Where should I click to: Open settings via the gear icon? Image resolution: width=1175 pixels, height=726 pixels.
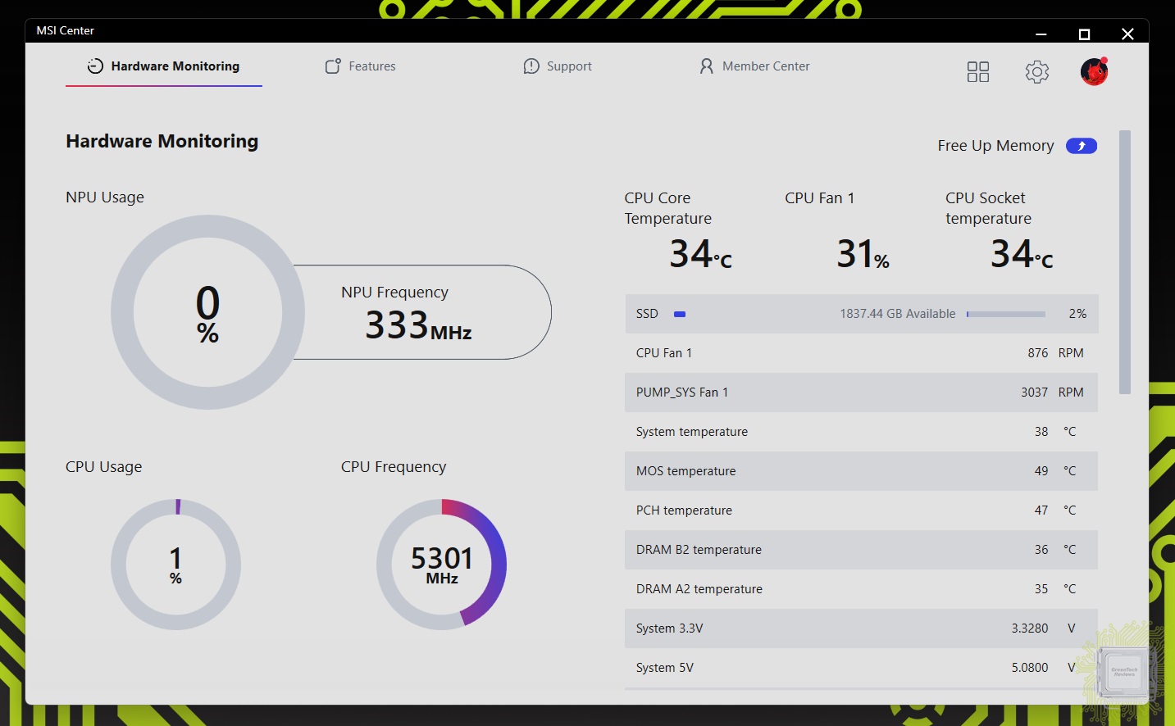[1037, 72]
